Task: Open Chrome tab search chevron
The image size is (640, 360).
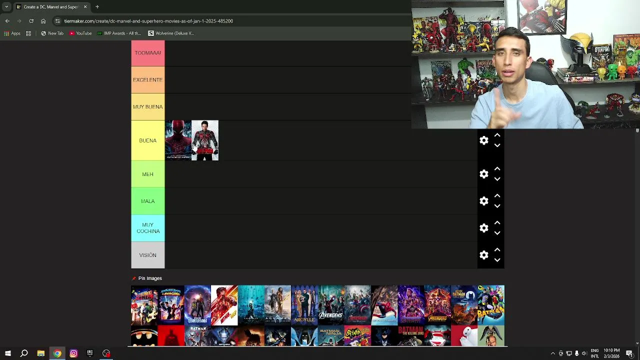Action: click(x=6, y=7)
